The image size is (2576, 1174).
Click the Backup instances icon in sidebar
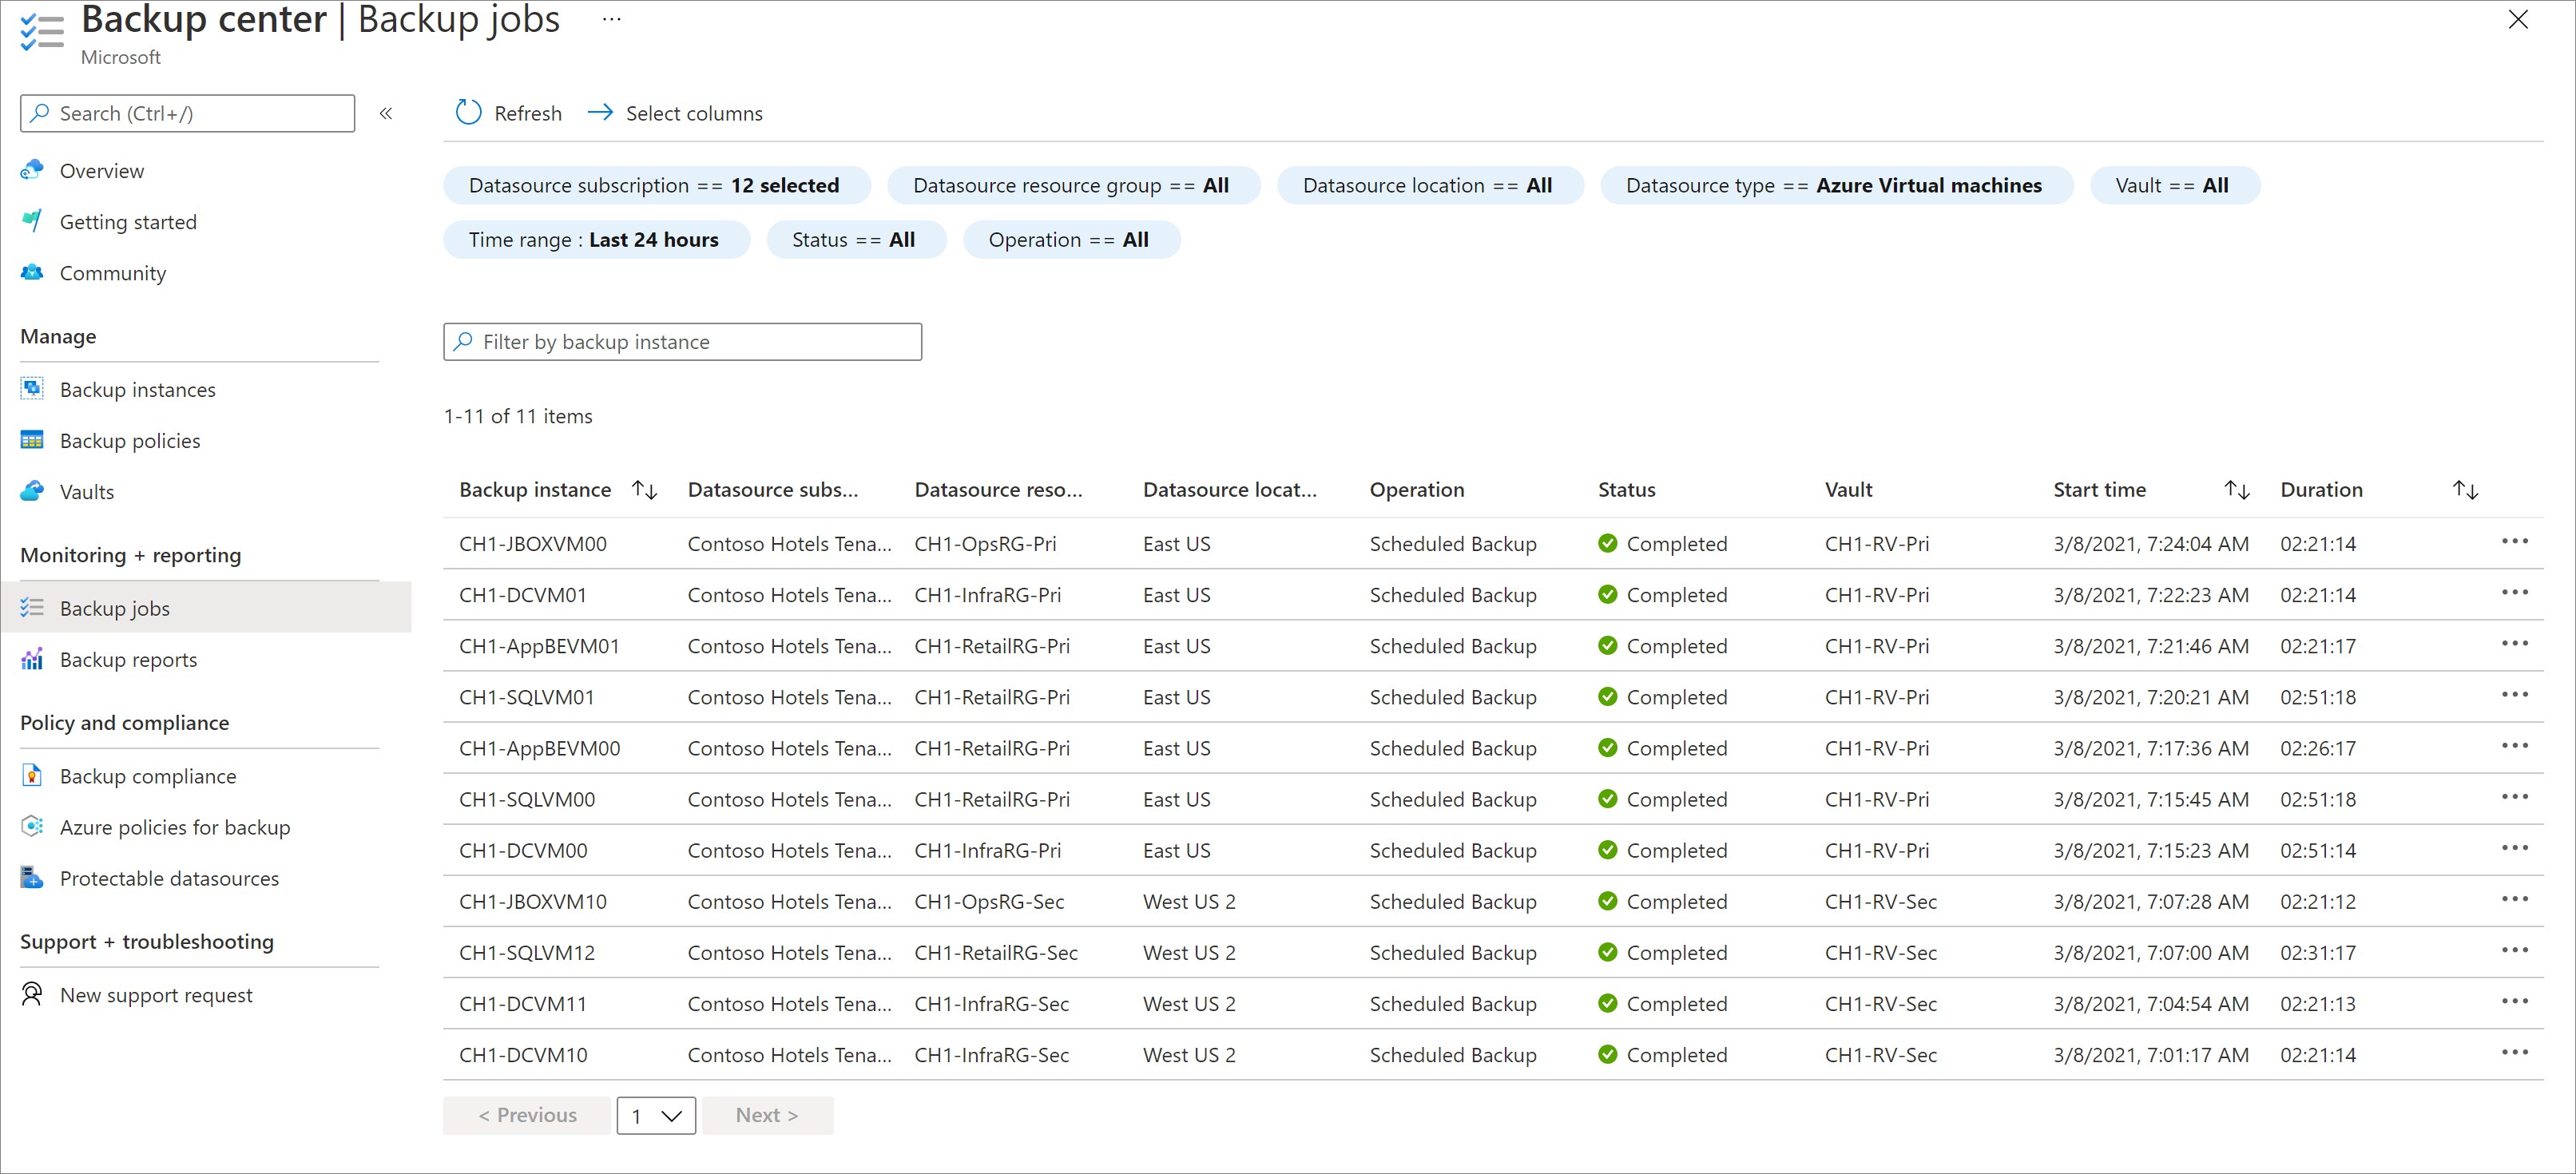tap(33, 389)
